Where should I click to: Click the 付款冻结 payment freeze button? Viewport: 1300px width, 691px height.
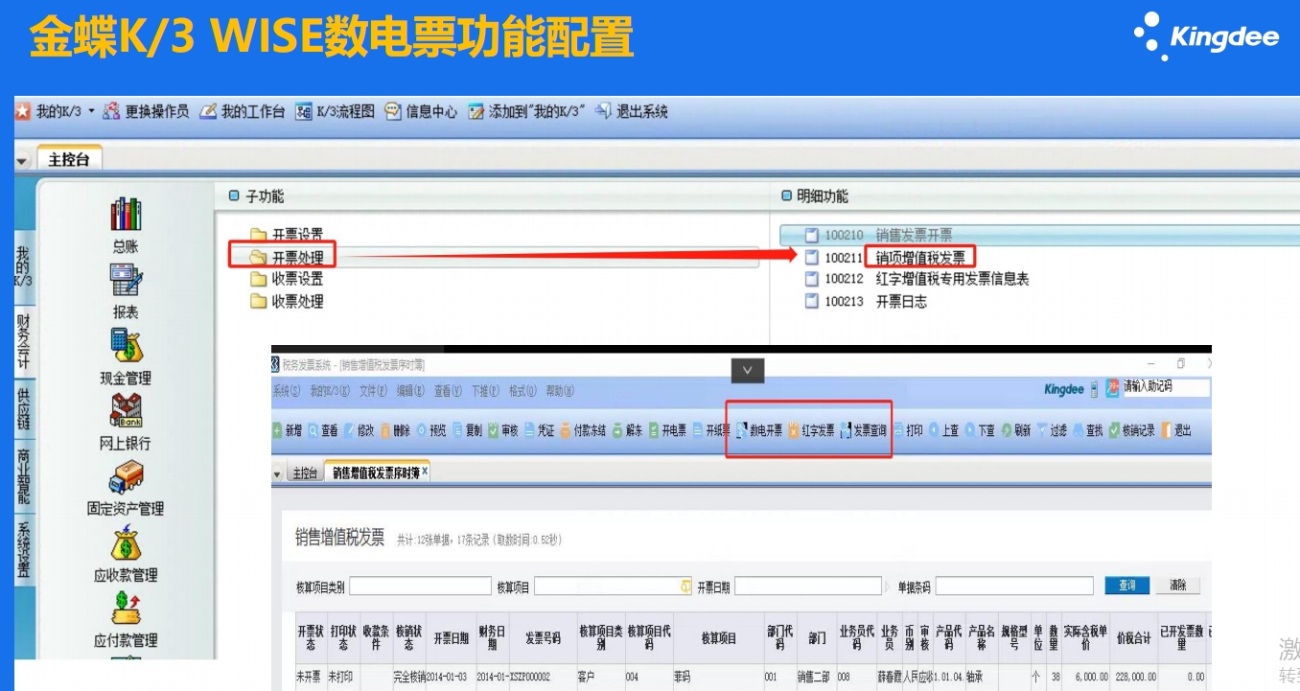pyautogui.click(x=583, y=431)
